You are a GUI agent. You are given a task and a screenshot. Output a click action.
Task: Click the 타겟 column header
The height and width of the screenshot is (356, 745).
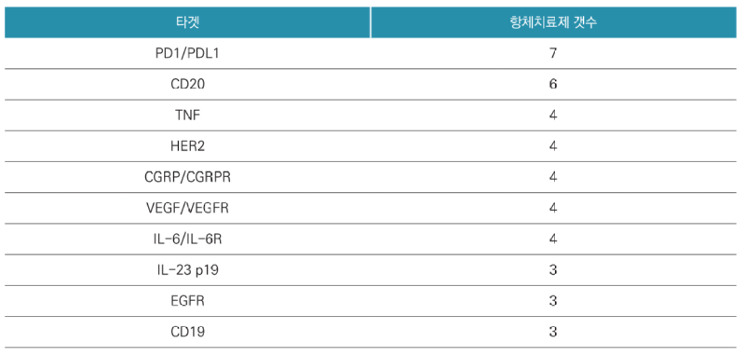pyautogui.click(x=187, y=22)
